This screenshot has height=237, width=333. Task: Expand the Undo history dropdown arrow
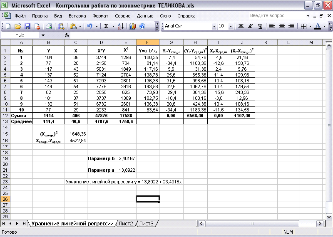97,26
